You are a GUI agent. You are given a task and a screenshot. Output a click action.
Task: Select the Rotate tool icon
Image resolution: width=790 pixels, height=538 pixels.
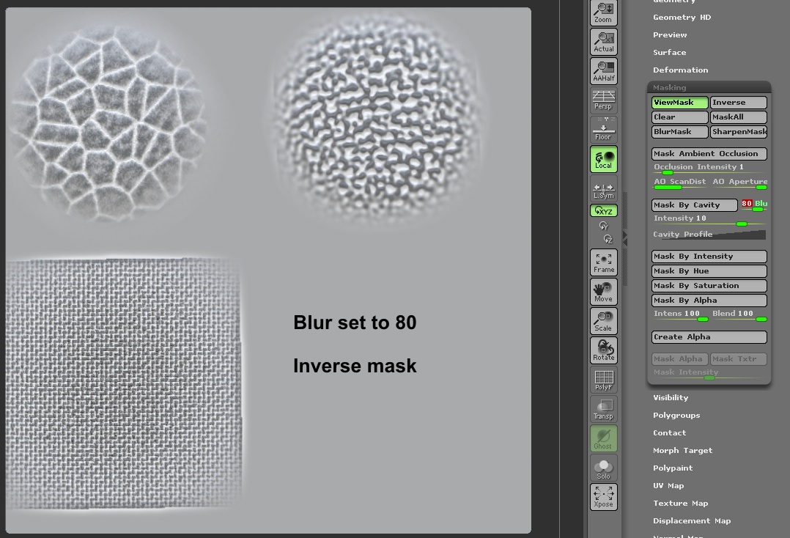(x=603, y=350)
